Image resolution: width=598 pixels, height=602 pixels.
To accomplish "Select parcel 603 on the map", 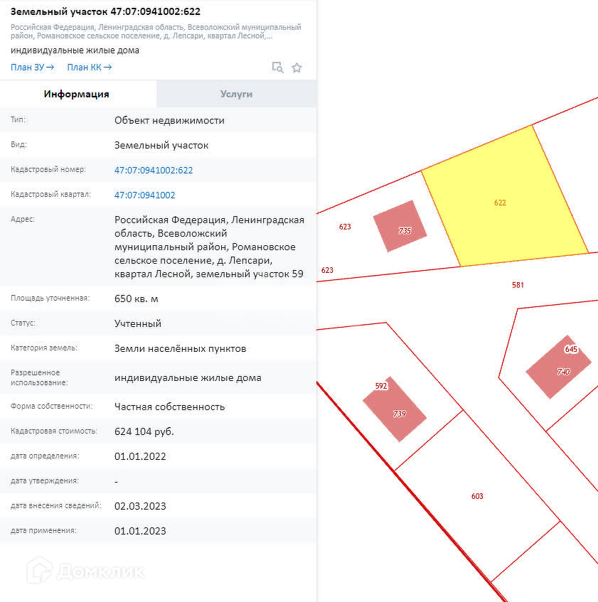I will [477, 496].
